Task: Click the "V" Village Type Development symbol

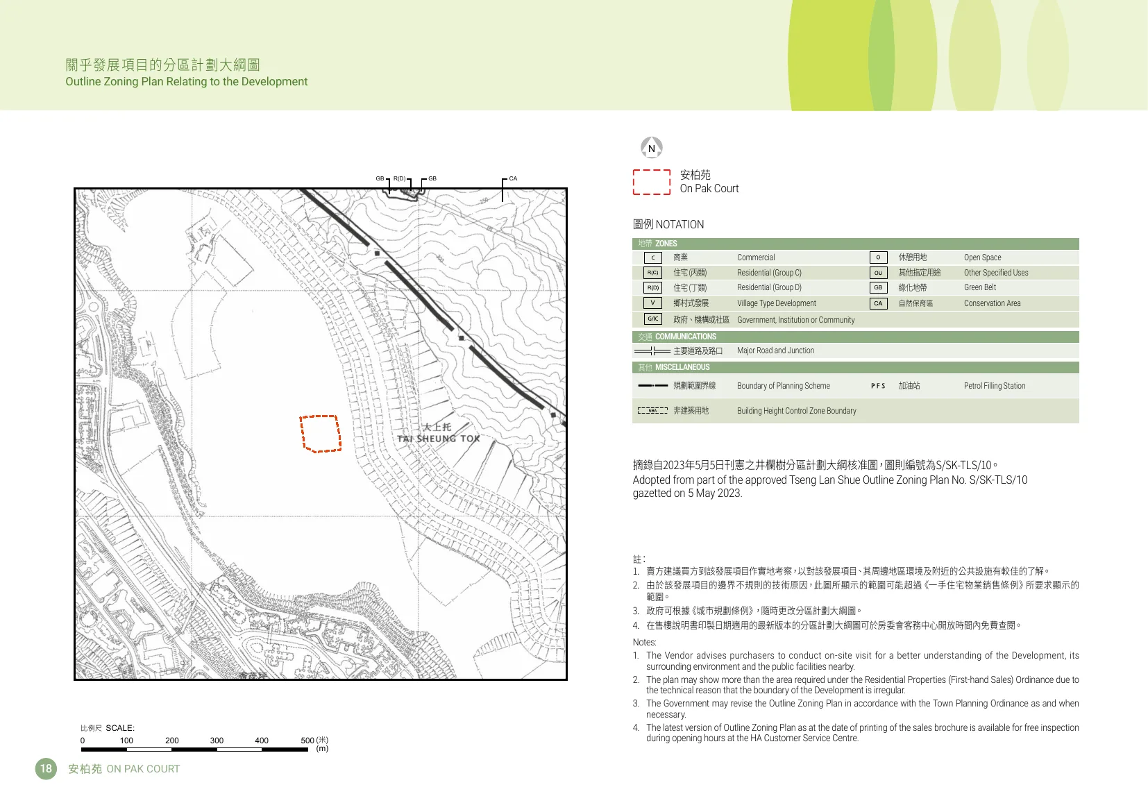Action: (x=652, y=303)
